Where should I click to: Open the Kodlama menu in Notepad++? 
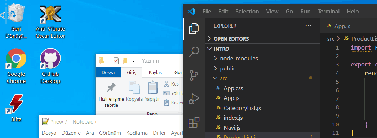[137, 133]
